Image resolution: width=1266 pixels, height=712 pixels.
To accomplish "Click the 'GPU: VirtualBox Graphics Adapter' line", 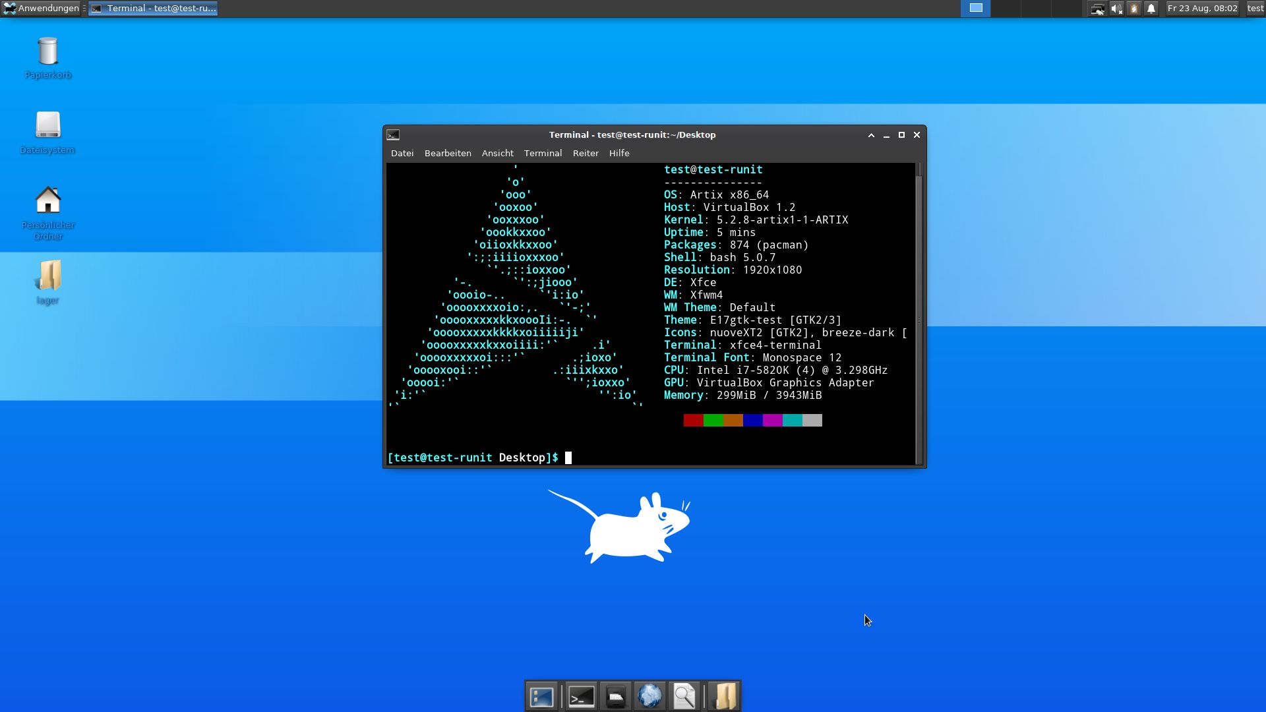I will point(769,382).
